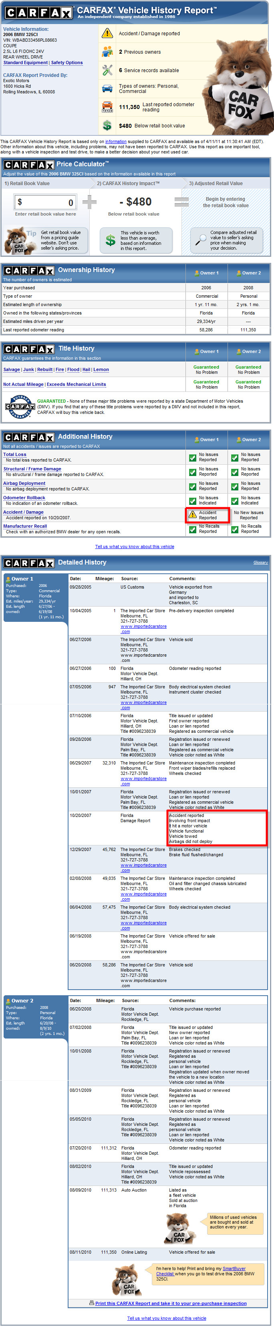Click the printer icon beside Print this CARFAX Report

tap(92, 1303)
